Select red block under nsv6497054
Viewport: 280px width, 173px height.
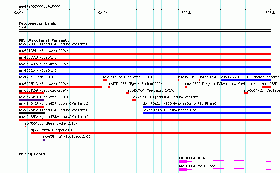pos(127,93)
